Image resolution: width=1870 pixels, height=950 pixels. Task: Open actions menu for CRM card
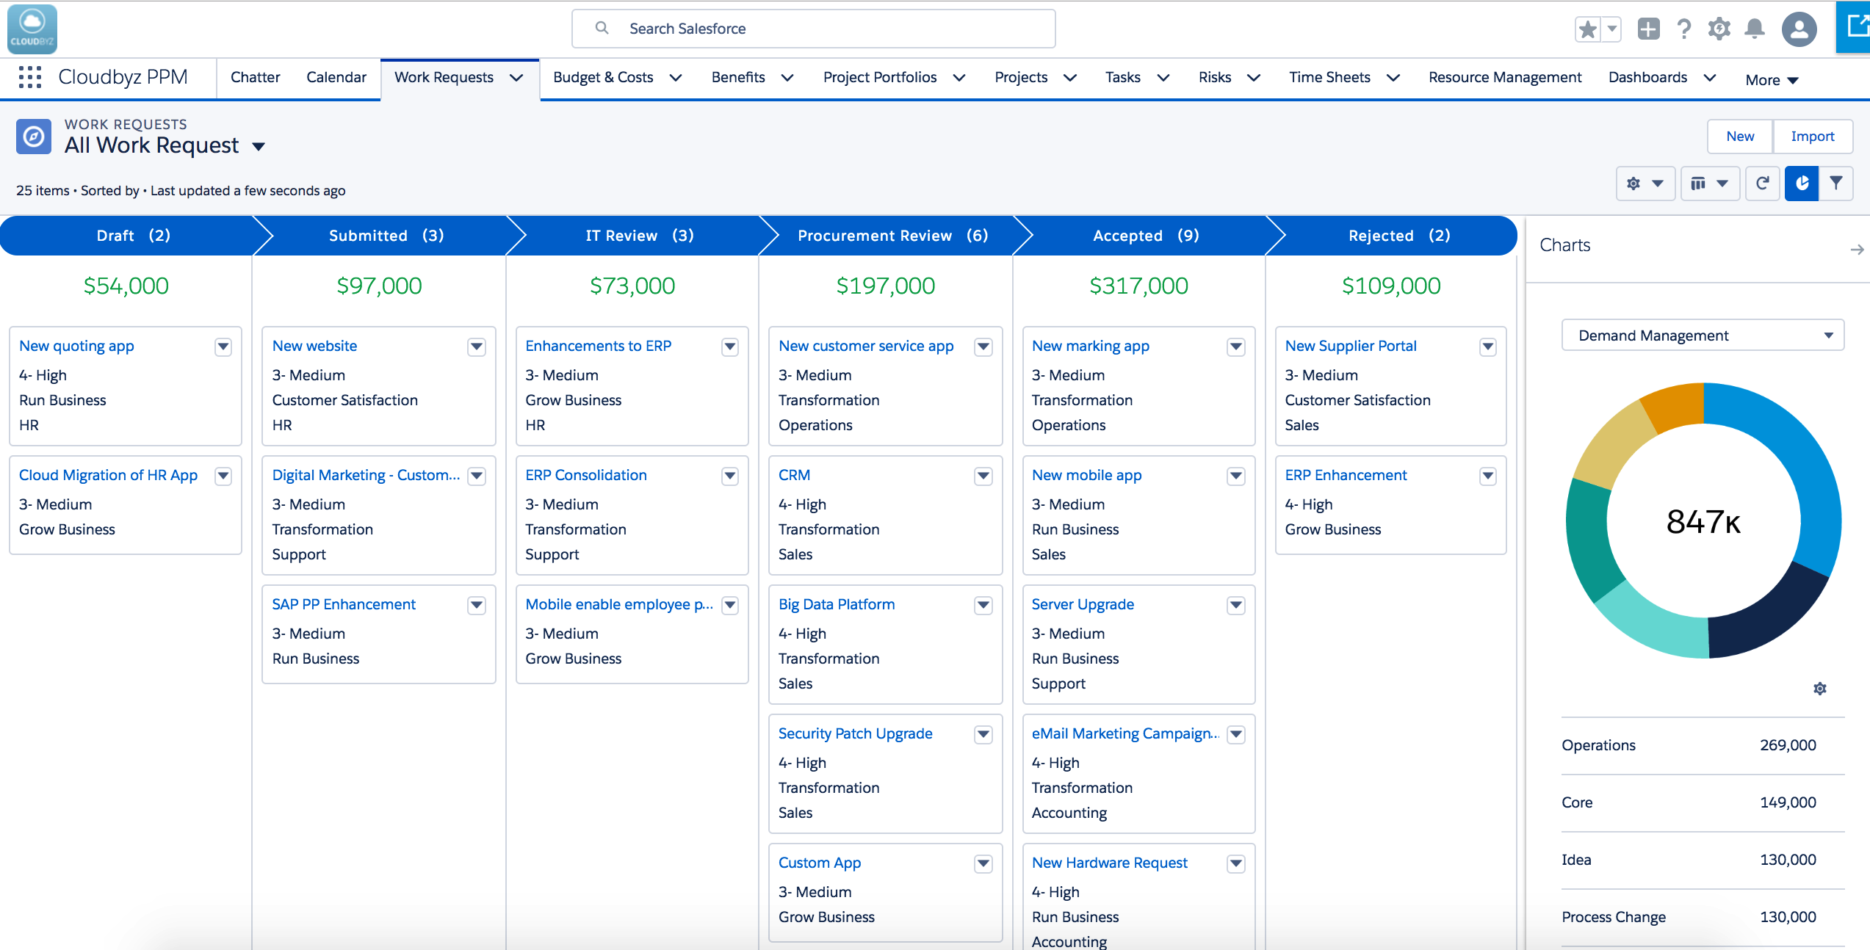(x=983, y=476)
